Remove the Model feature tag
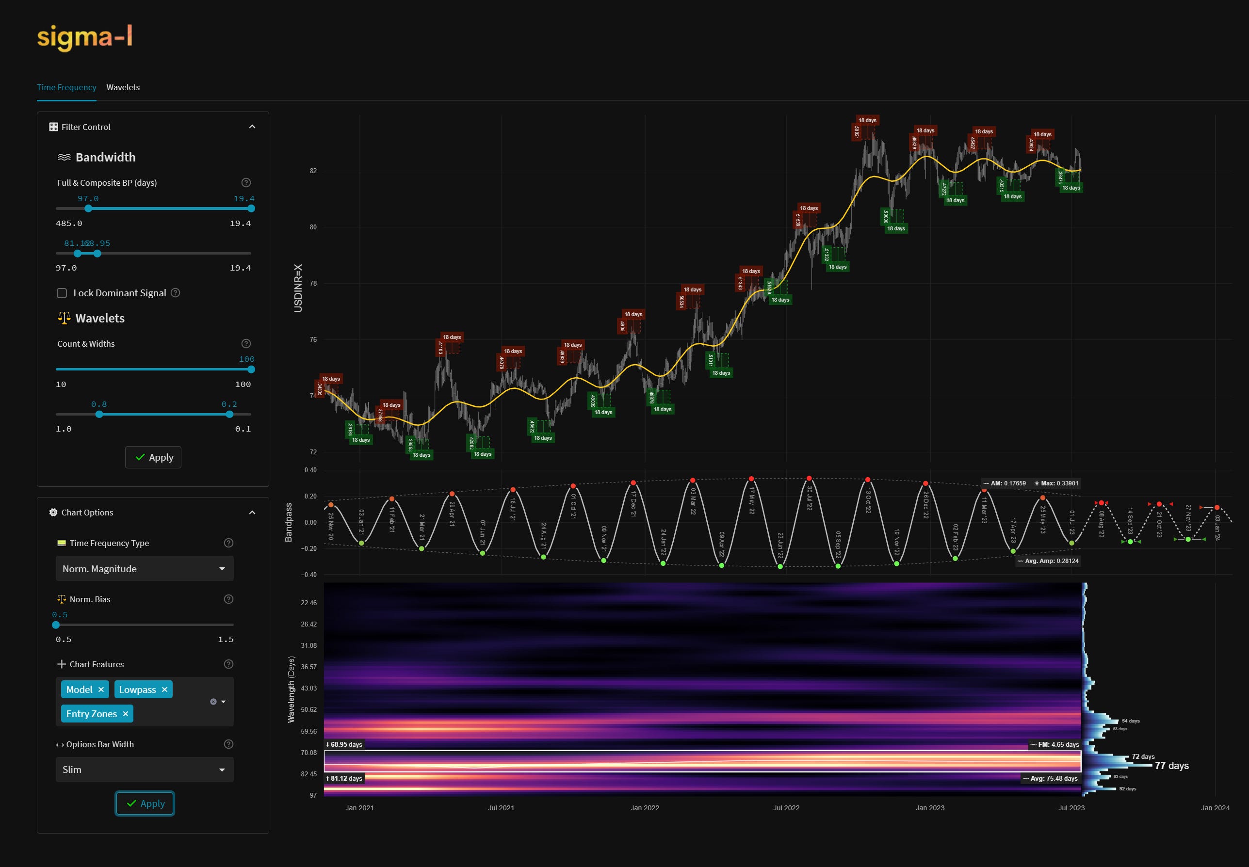 coord(101,690)
